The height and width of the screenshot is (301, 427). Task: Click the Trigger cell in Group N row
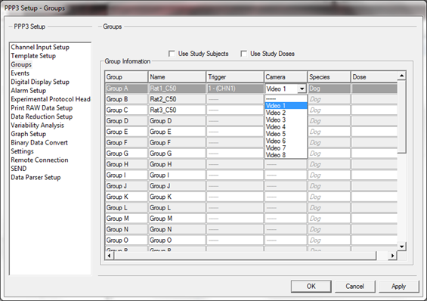[235, 229]
